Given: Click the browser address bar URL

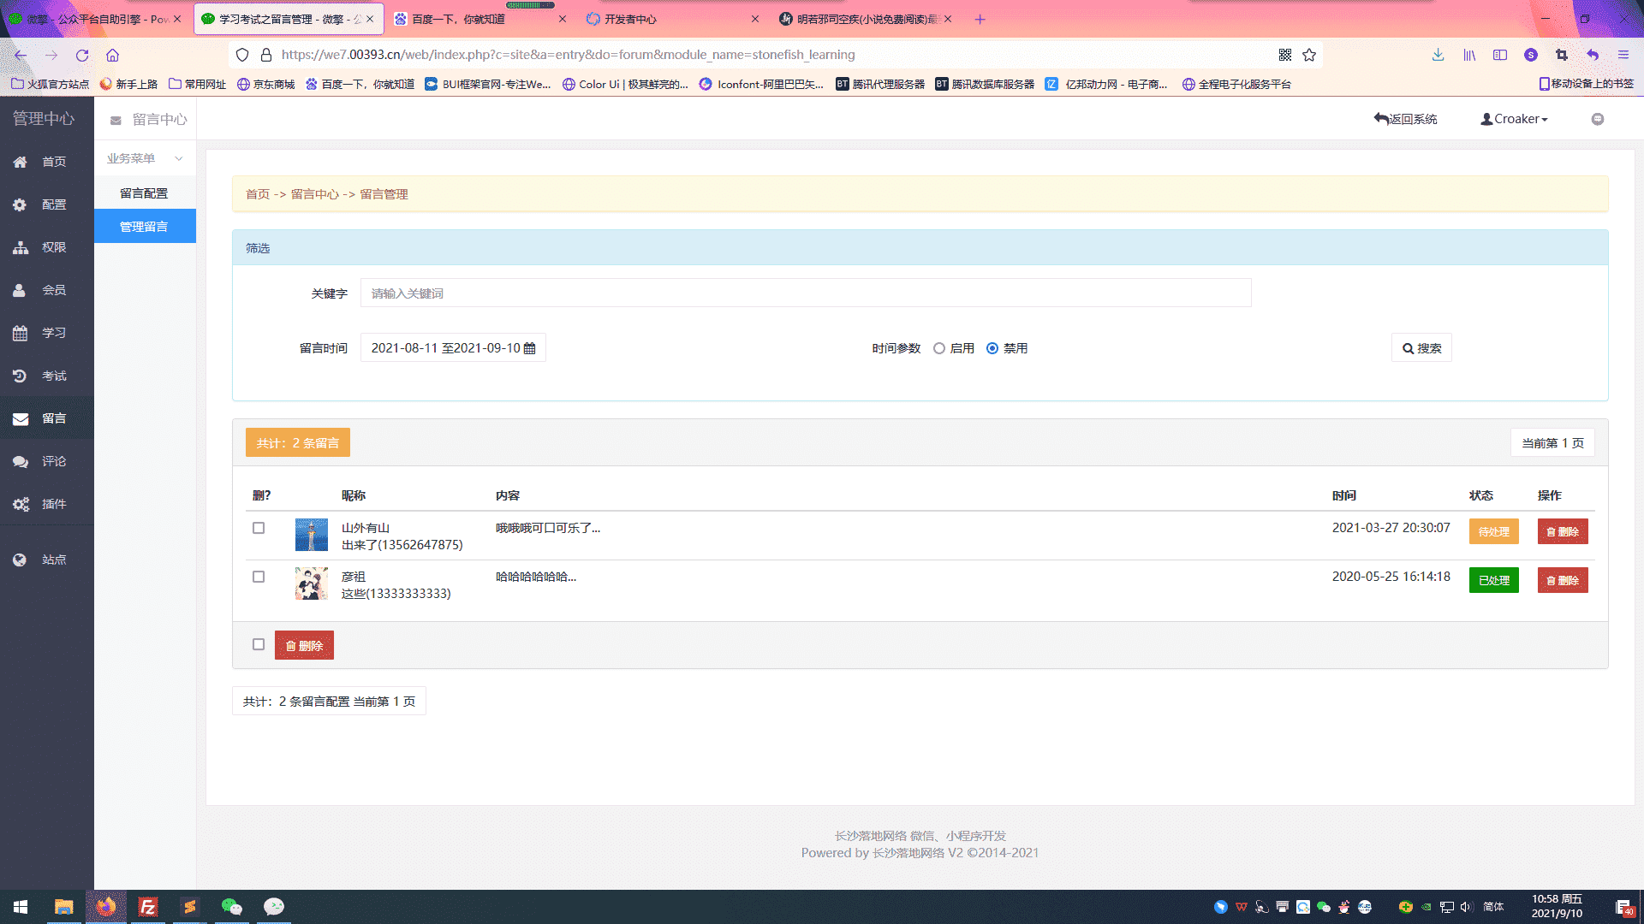Looking at the screenshot, I should point(569,55).
